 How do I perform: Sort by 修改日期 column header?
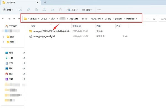77,26
